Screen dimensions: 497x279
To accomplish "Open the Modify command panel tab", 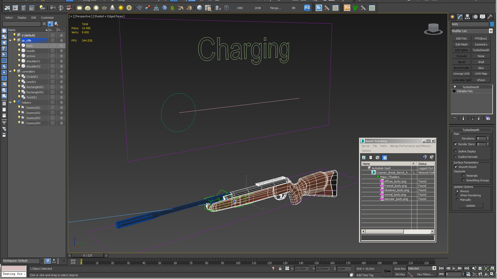I will pos(460,17).
